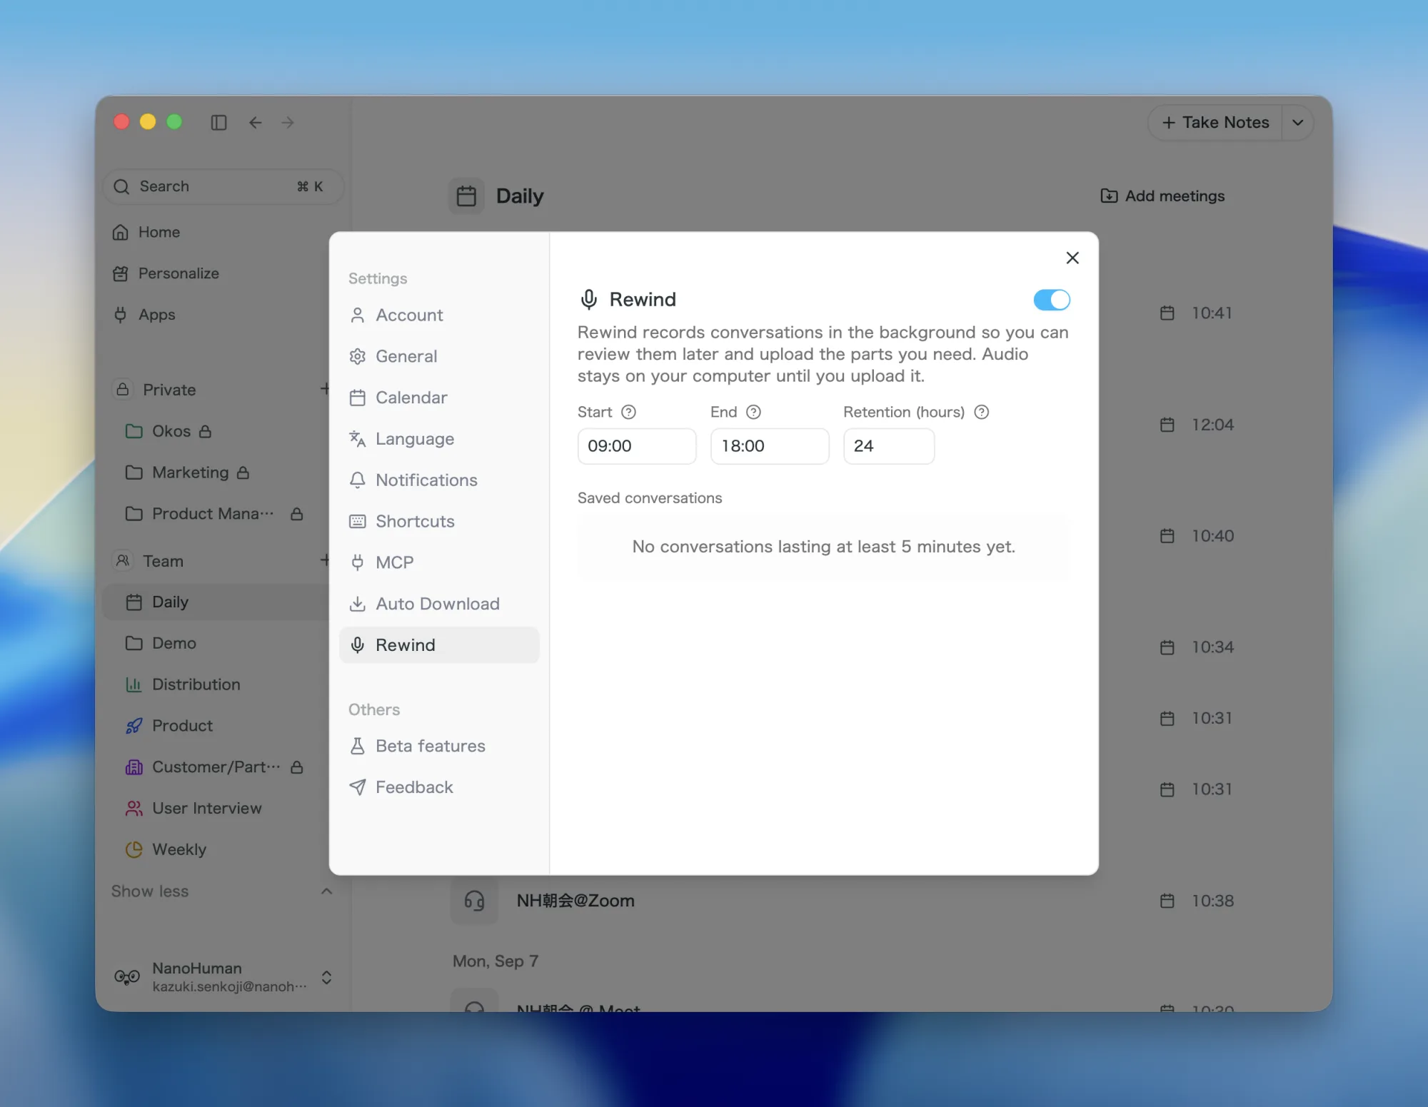This screenshot has width=1428, height=1107.
Task: Open Language settings
Action: point(438,439)
